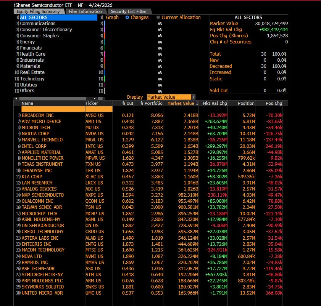Click the Health Care pink graph color bar
Image resolution: width=321 pixels, height=306 pixels.
pos(105,54)
